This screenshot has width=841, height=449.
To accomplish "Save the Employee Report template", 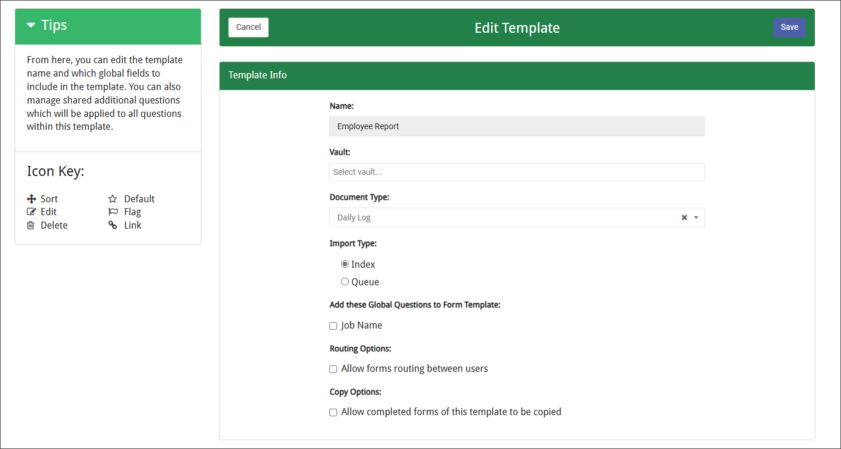I will (x=789, y=27).
